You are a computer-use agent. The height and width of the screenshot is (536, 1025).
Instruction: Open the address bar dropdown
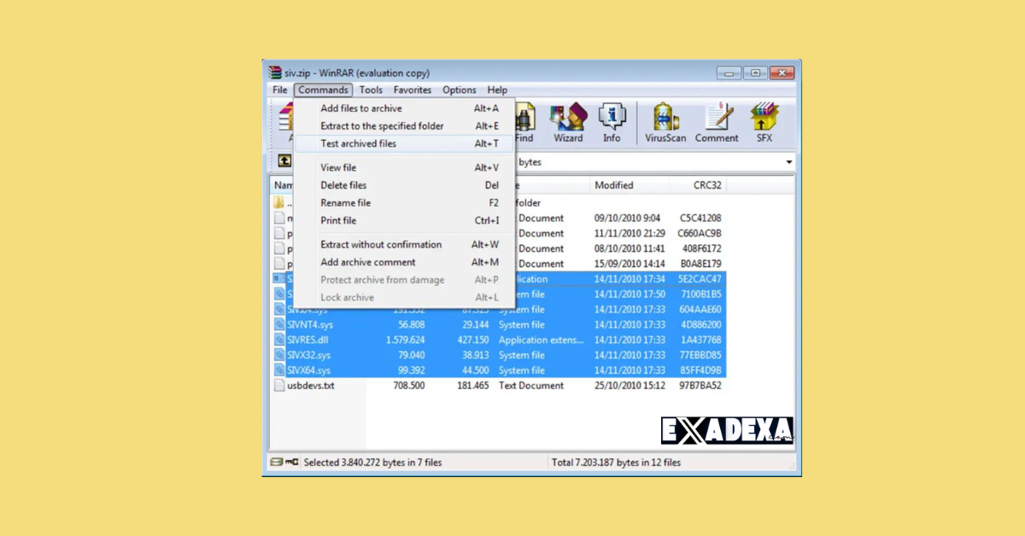click(788, 162)
